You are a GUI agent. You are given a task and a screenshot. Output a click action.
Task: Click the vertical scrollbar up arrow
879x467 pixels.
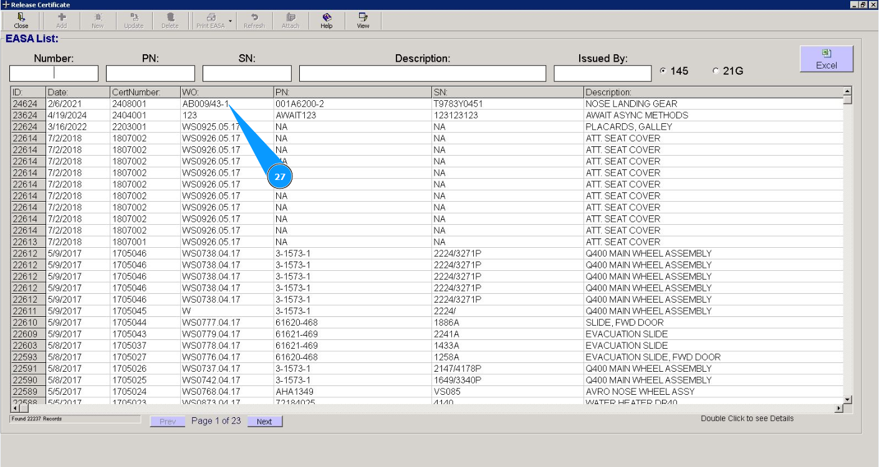pos(847,92)
